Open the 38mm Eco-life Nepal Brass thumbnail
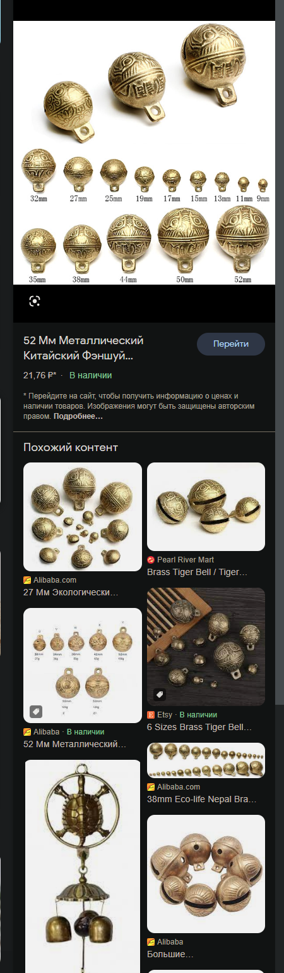Viewport: 284px width, 973px height. point(206,760)
